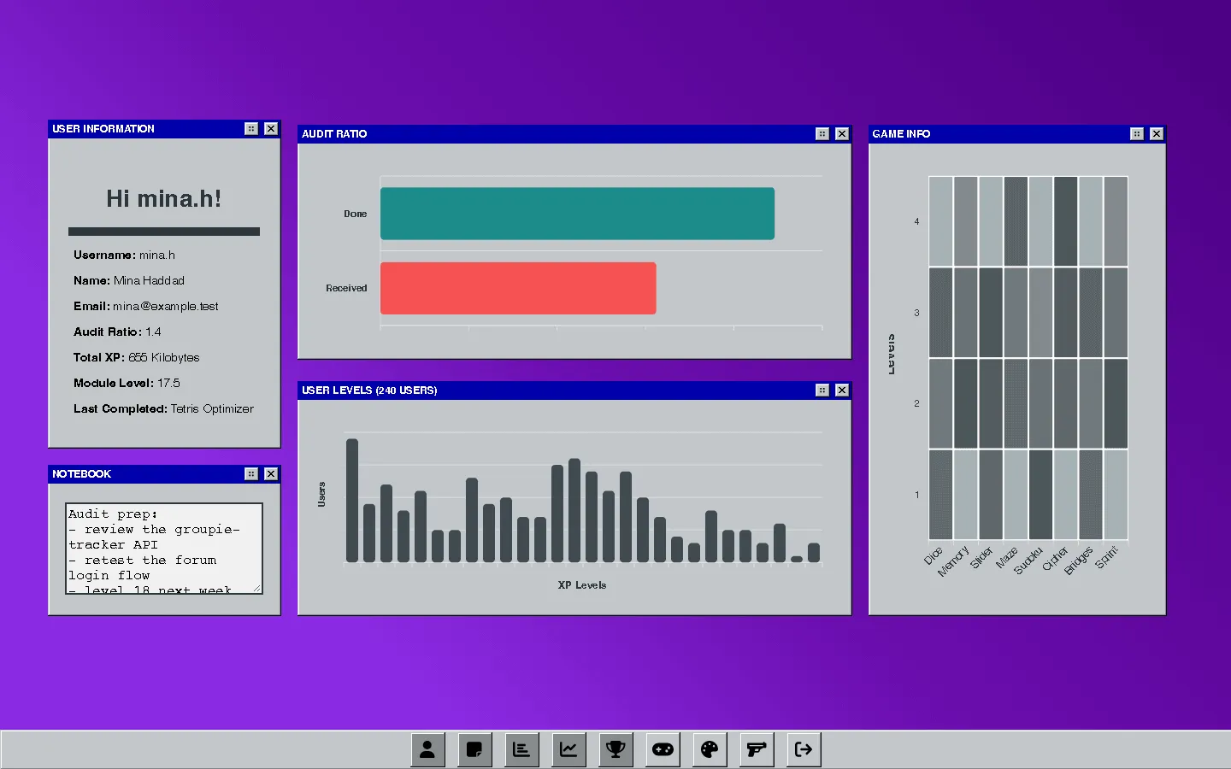
Task: Select the Sudoku level 1 heatmap cell
Action: 1041,495
